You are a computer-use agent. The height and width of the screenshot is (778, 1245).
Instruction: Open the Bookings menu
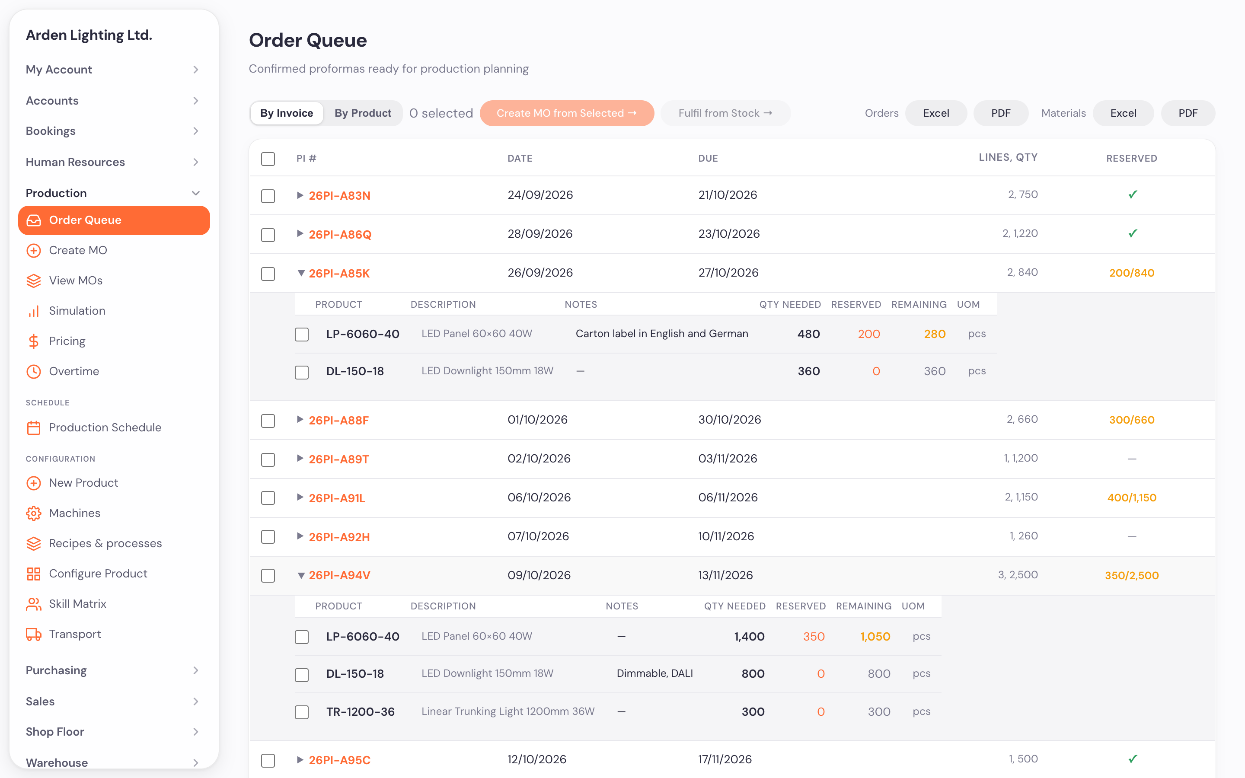112,131
